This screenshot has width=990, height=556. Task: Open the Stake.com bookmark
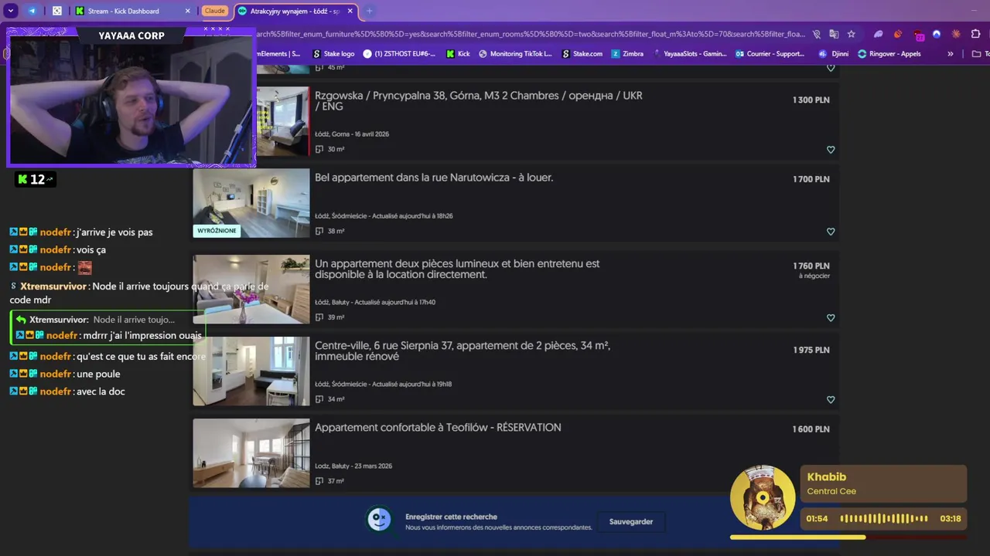(x=582, y=54)
